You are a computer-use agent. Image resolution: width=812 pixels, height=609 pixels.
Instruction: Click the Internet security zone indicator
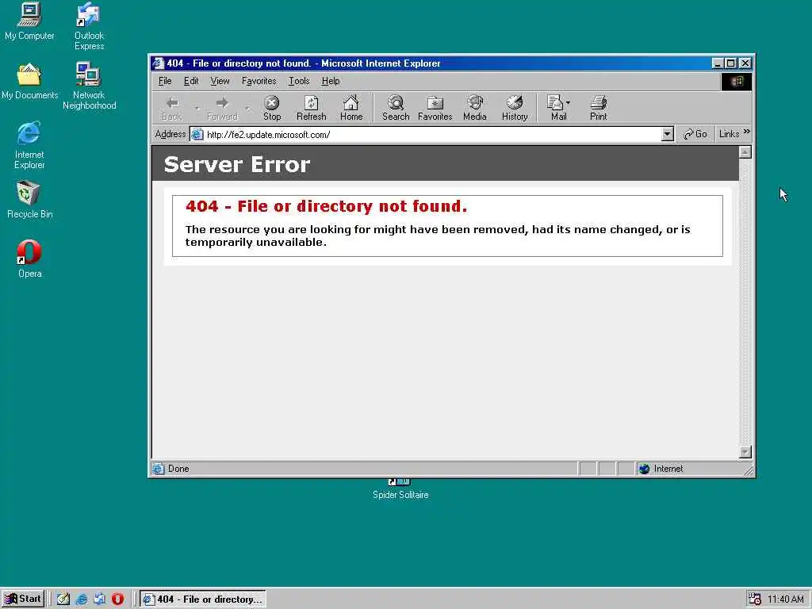[x=661, y=469]
